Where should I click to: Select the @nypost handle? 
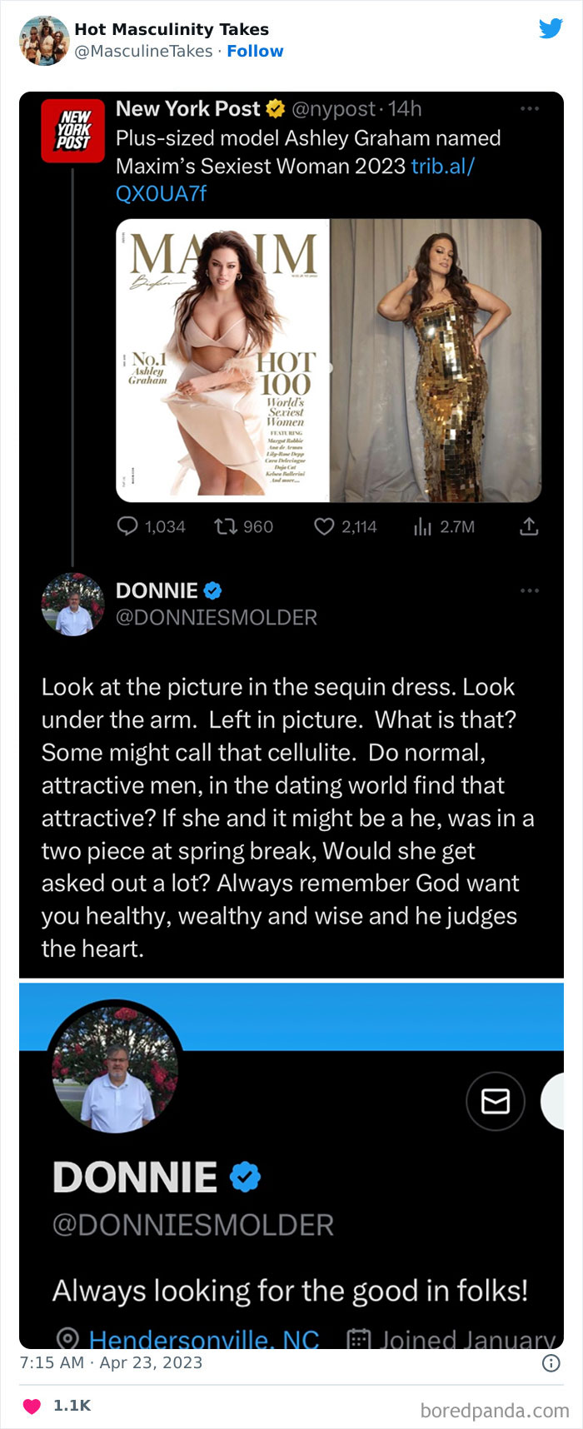[334, 108]
